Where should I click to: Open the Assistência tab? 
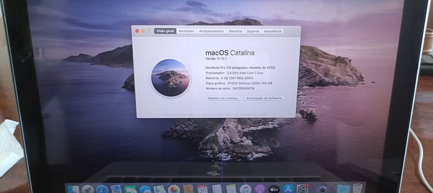pos(272,31)
